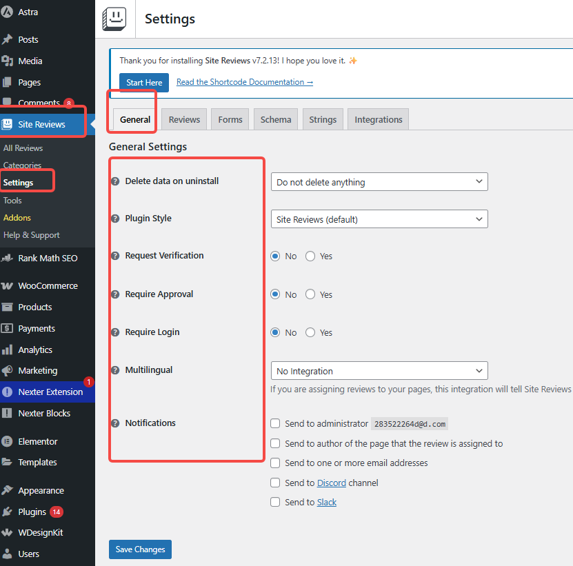Select Yes for Require Login
Screen dimensions: 573x566
click(310, 332)
